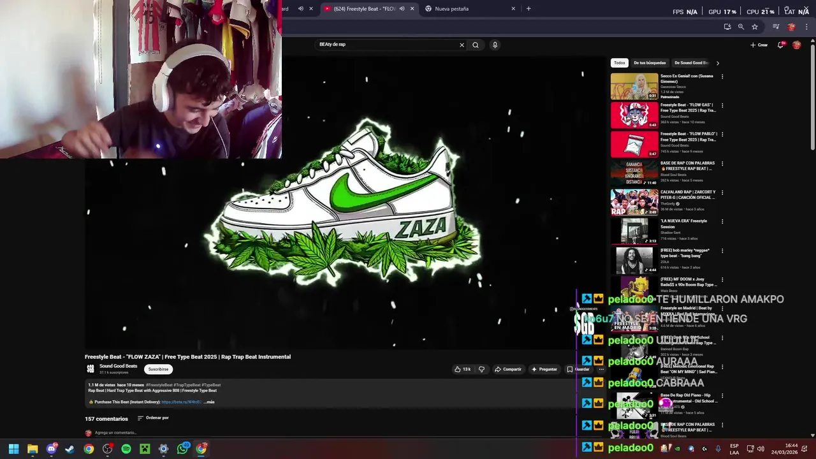Click the Preguntar button
The image size is (816, 459).
pos(544,369)
